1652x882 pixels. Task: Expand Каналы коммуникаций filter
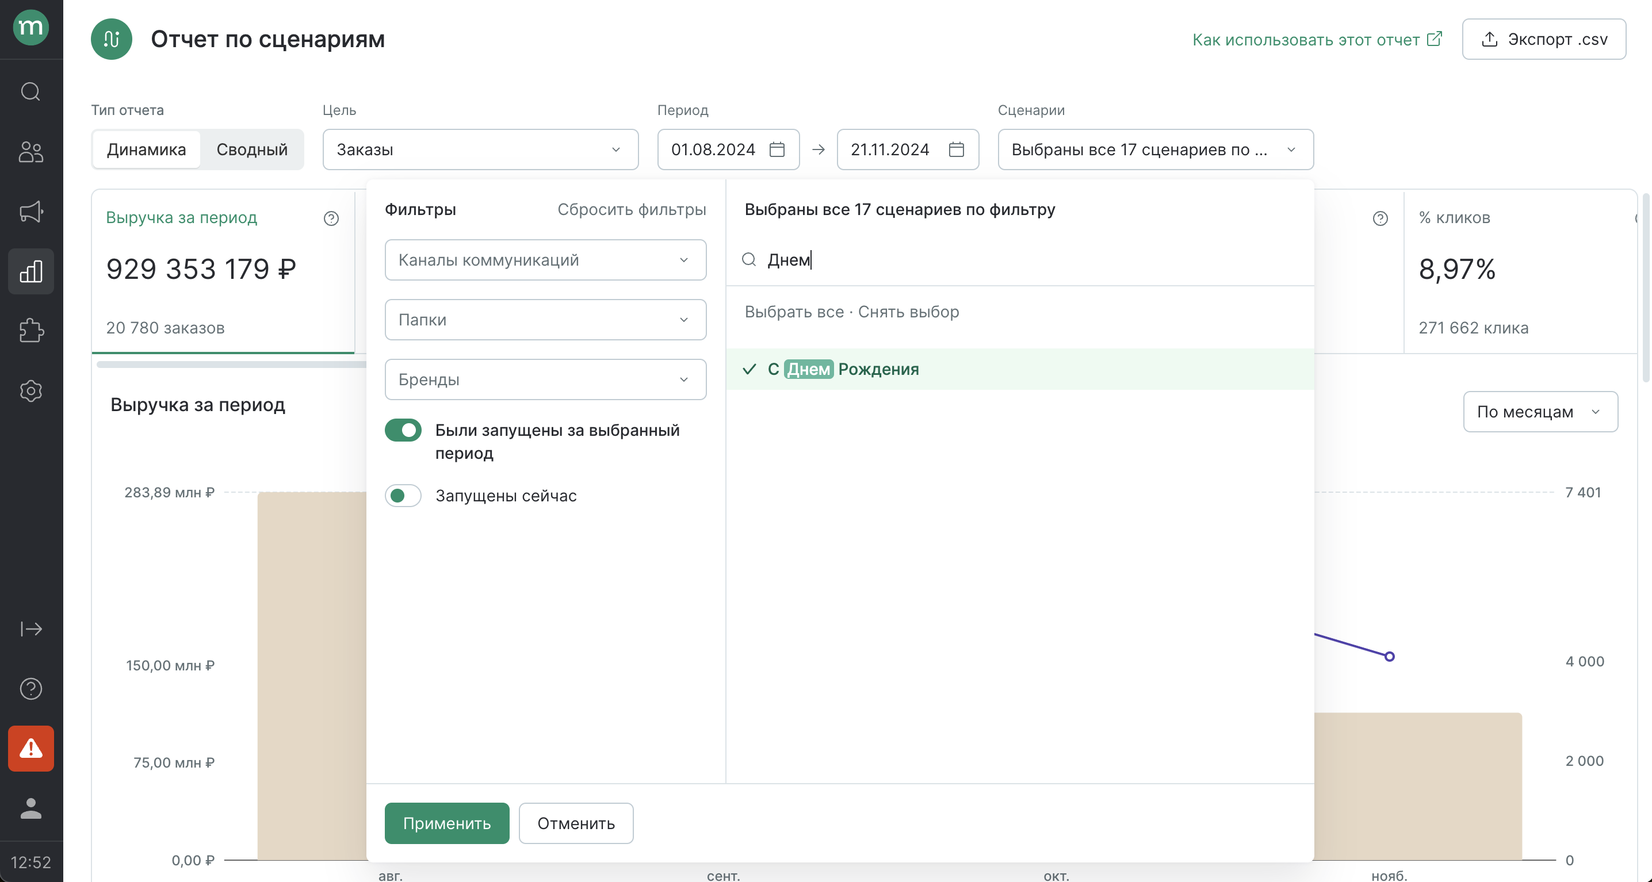[545, 260]
